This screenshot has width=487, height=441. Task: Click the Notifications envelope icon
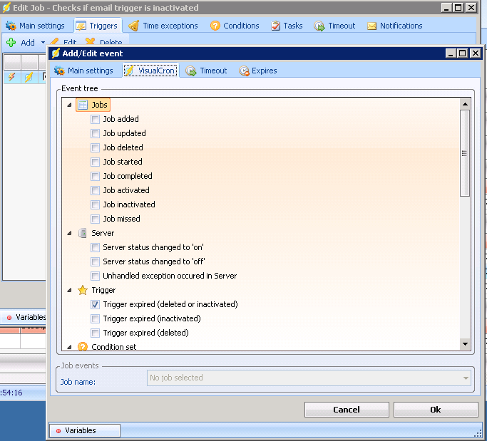tap(371, 26)
